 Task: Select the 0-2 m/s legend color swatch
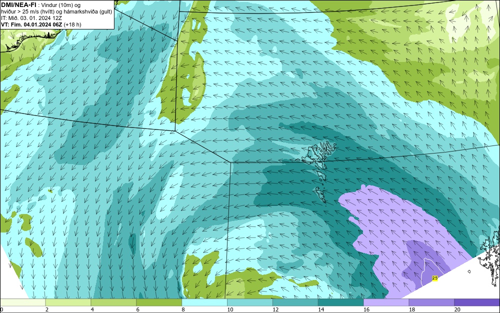(x=23, y=302)
